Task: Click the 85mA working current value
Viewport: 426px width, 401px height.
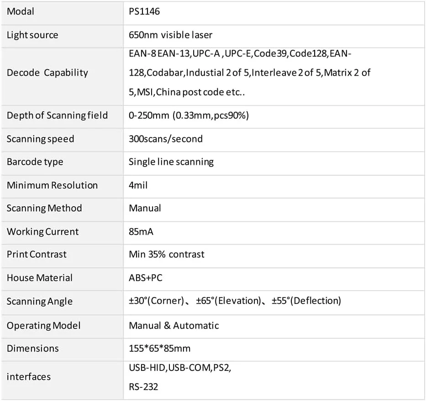Action: 141,232
